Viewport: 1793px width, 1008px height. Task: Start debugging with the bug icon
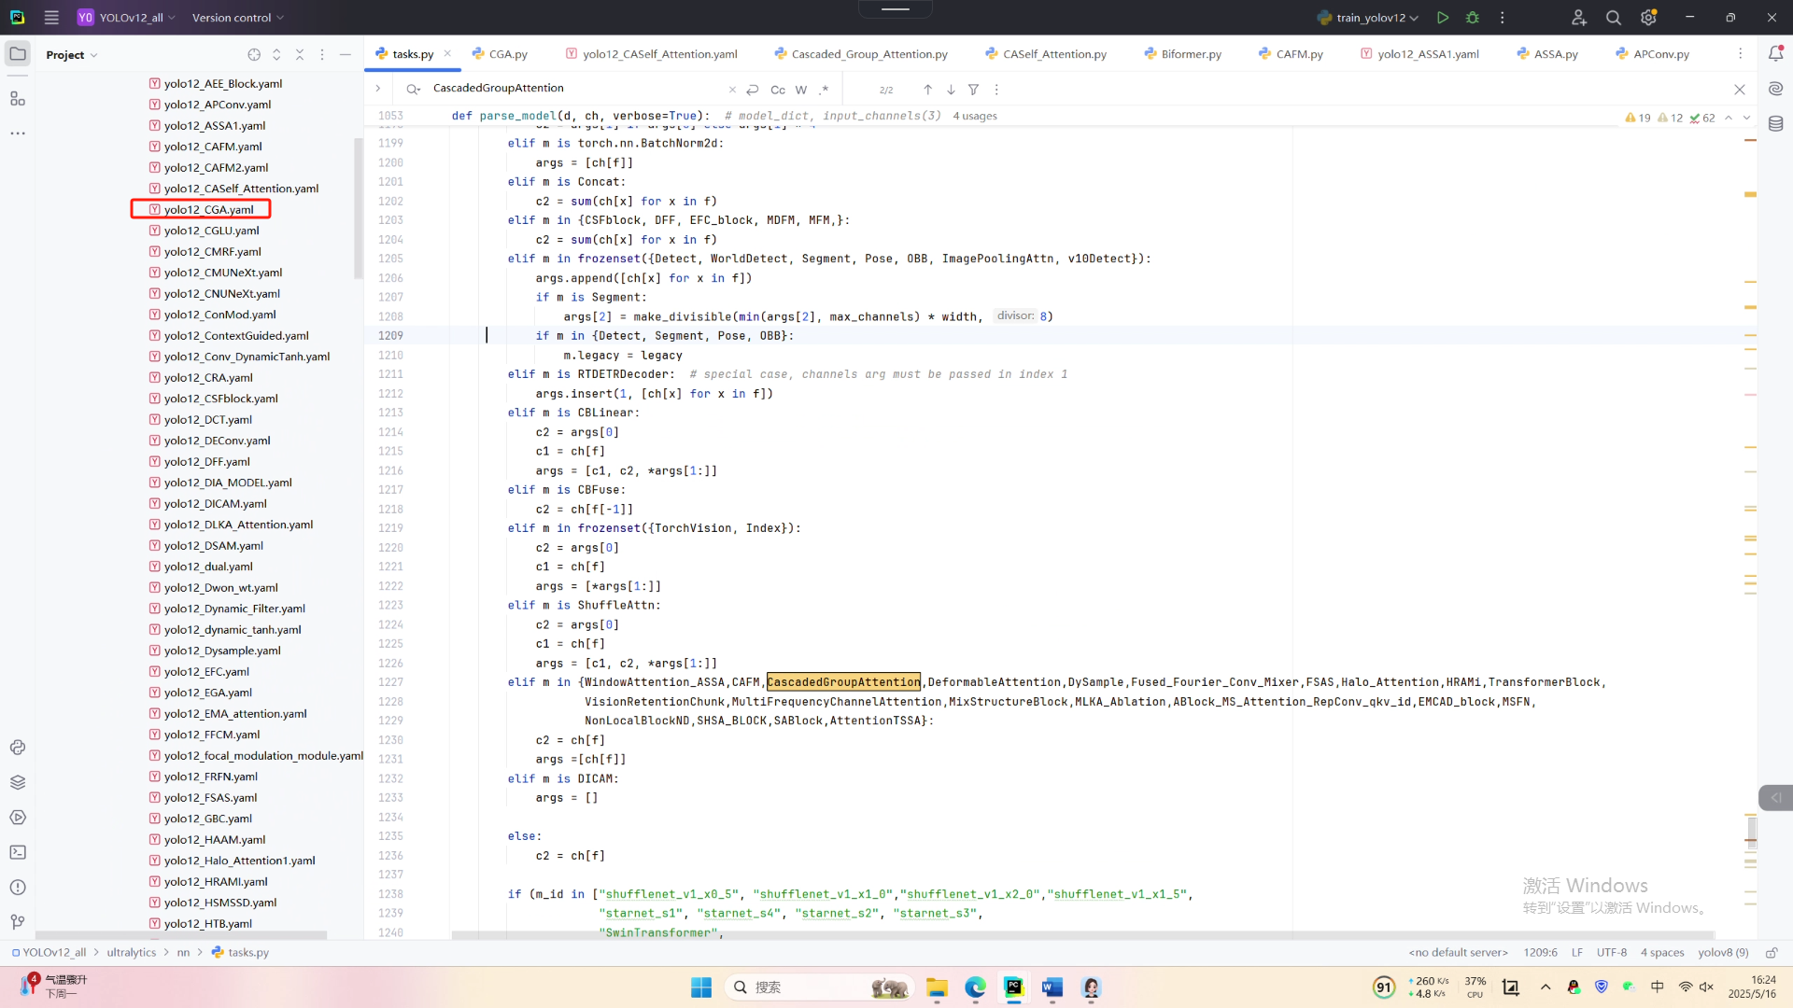[1473, 18]
